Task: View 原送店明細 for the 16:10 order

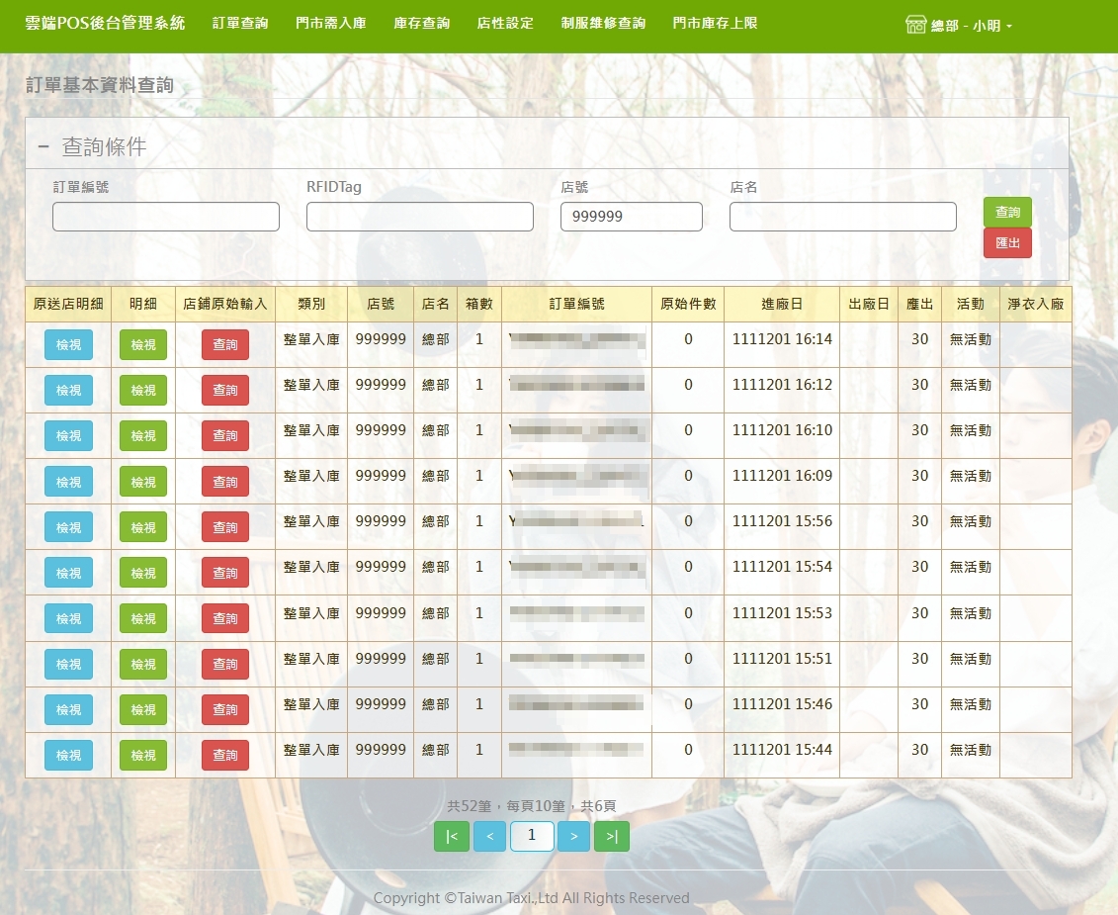Action: point(68,436)
